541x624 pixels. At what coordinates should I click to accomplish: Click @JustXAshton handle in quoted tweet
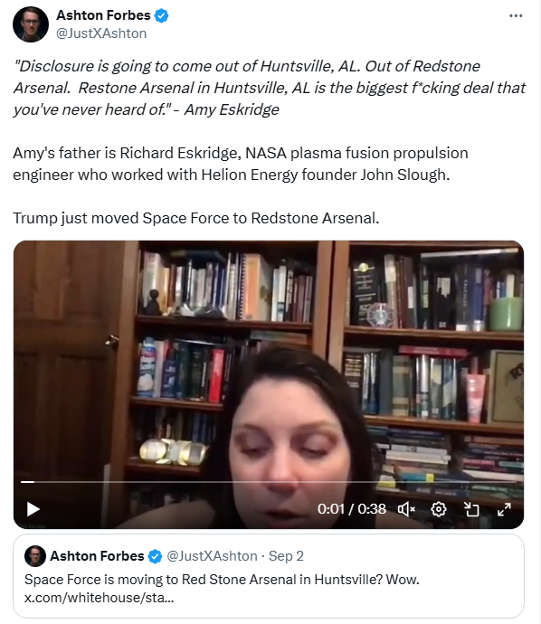pos(212,556)
